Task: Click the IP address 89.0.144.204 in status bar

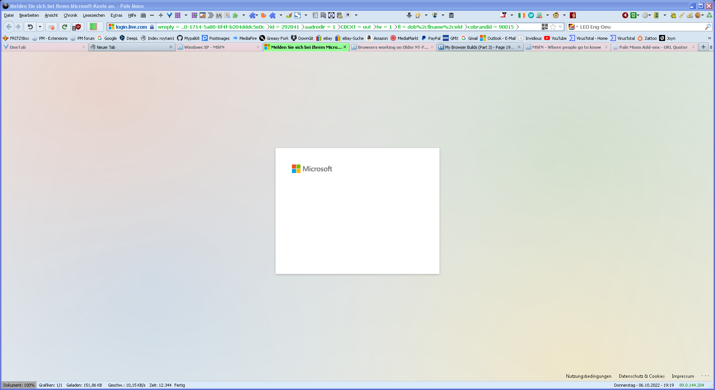Action: (692, 385)
